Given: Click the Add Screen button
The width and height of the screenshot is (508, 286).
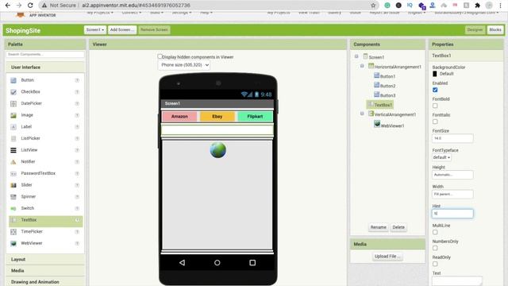Looking at the screenshot, I should point(122,30).
